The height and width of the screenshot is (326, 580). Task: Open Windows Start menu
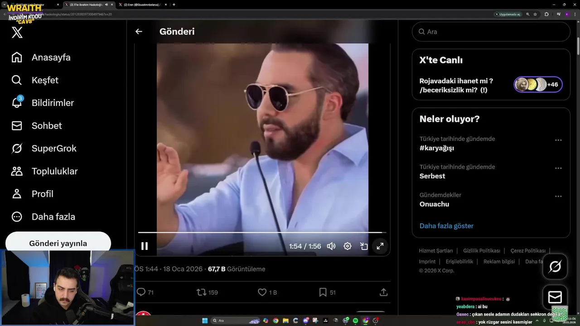[x=205, y=321]
